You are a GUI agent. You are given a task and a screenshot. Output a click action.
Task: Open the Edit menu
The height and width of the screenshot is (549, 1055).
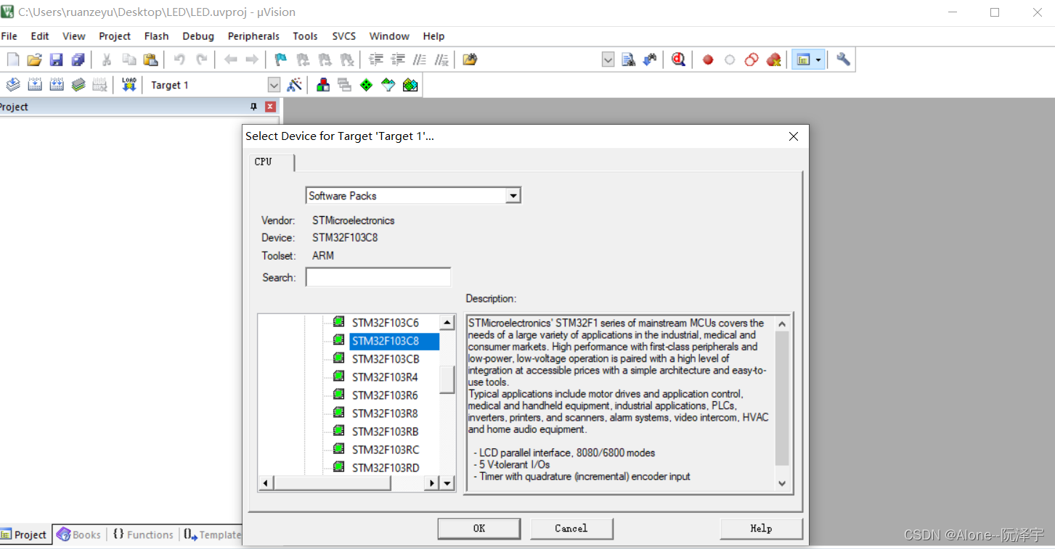click(x=40, y=36)
